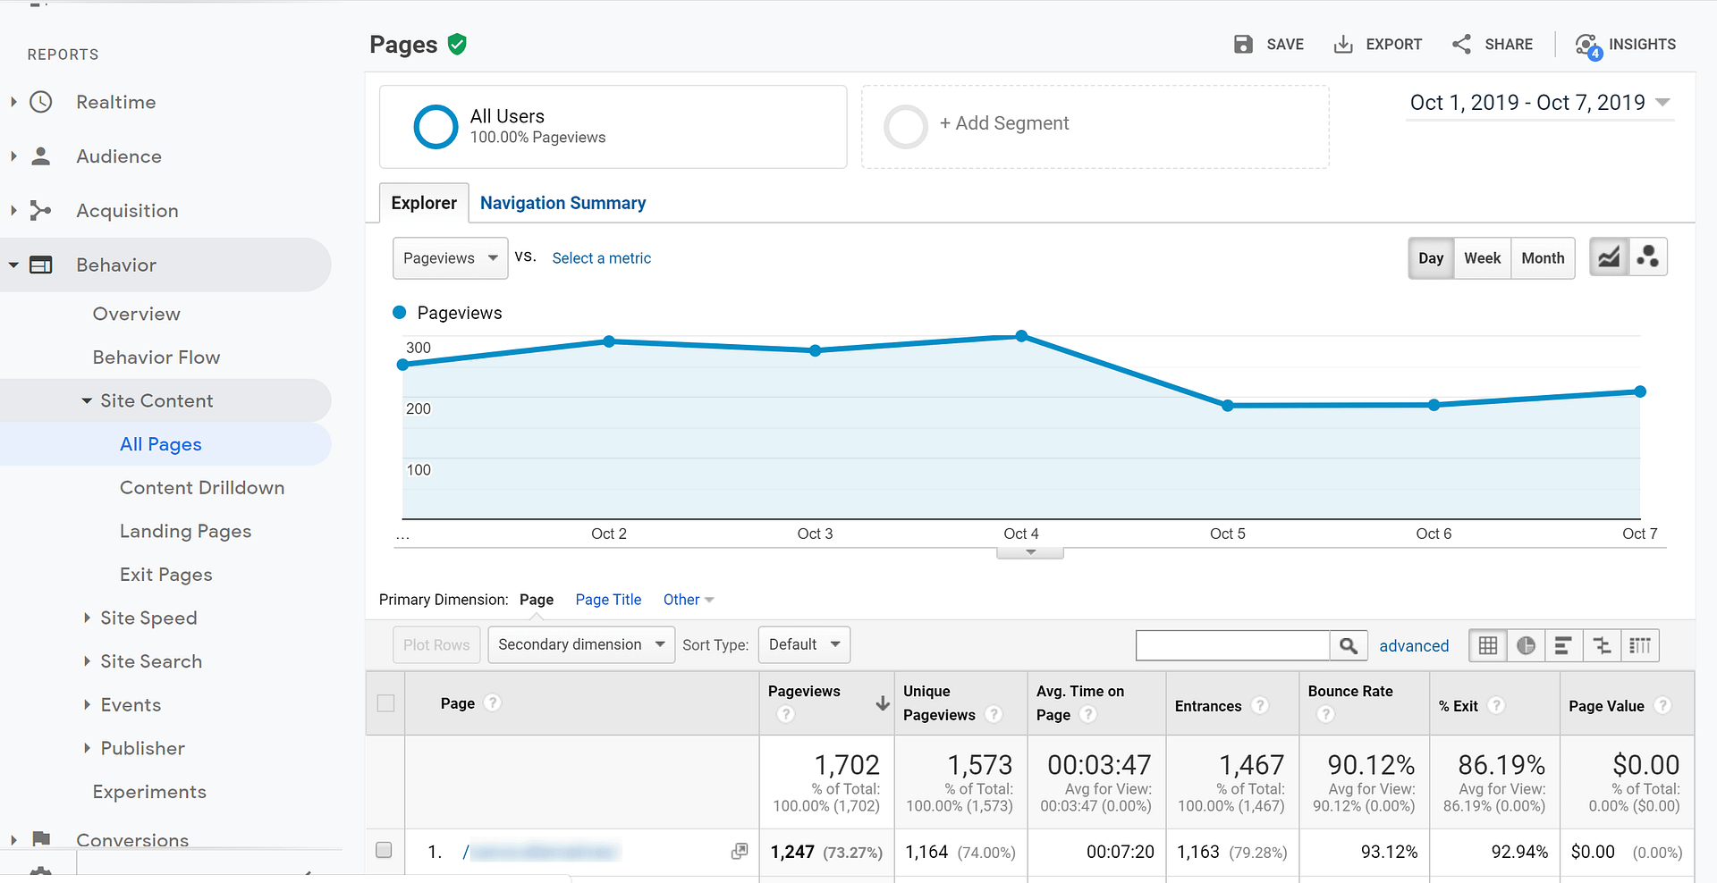Image resolution: width=1717 pixels, height=883 pixels.
Task: Switch to pivot table view icon
Action: coord(1640,645)
